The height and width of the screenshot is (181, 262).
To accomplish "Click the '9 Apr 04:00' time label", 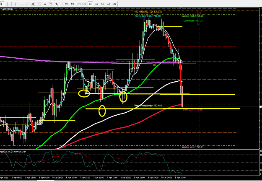I will [167, 178].
